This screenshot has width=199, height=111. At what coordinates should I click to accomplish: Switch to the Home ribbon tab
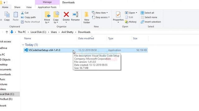[5, 7]
